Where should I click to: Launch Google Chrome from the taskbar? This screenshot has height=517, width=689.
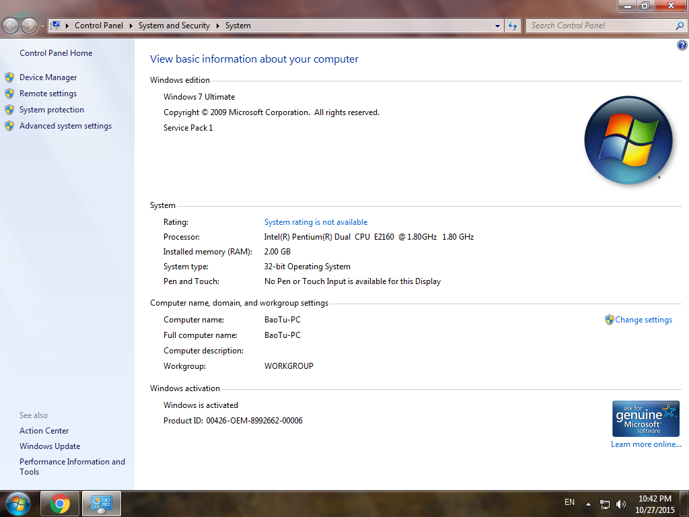[60, 504]
